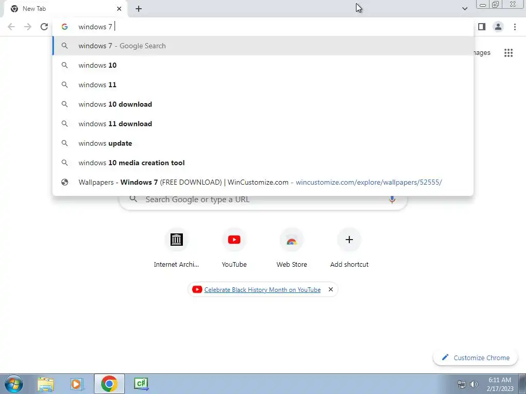526x394 pixels.
Task: Open the Internet Archive shortcut
Action: click(x=177, y=248)
